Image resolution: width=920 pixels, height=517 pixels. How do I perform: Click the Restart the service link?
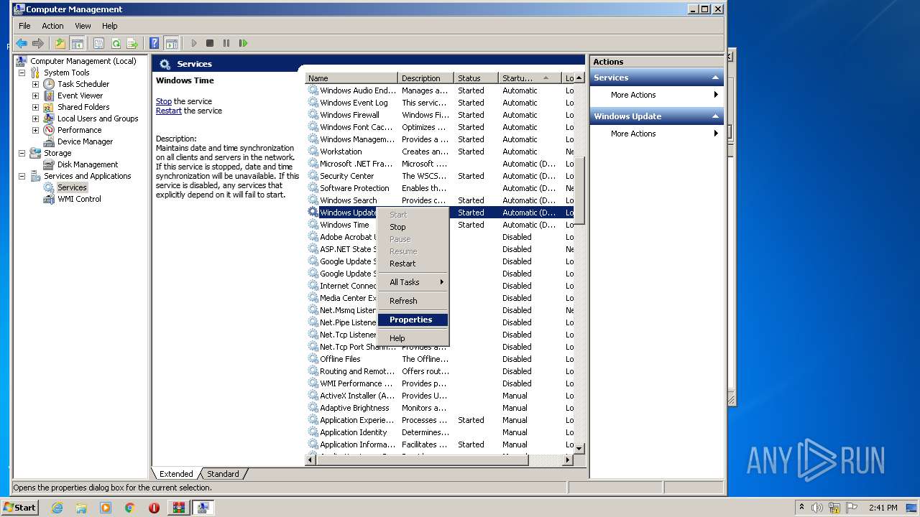pos(169,111)
